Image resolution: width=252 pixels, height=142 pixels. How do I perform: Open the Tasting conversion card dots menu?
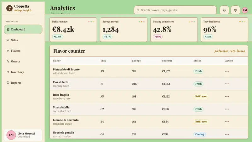pyautogui.click(x=192, y=21)
